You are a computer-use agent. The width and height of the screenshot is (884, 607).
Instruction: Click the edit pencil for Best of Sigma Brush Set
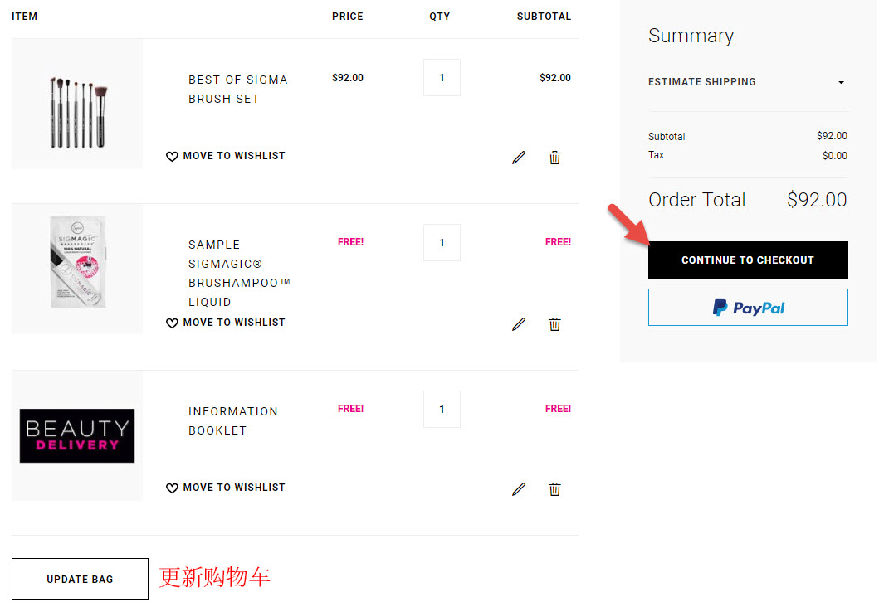519,158
